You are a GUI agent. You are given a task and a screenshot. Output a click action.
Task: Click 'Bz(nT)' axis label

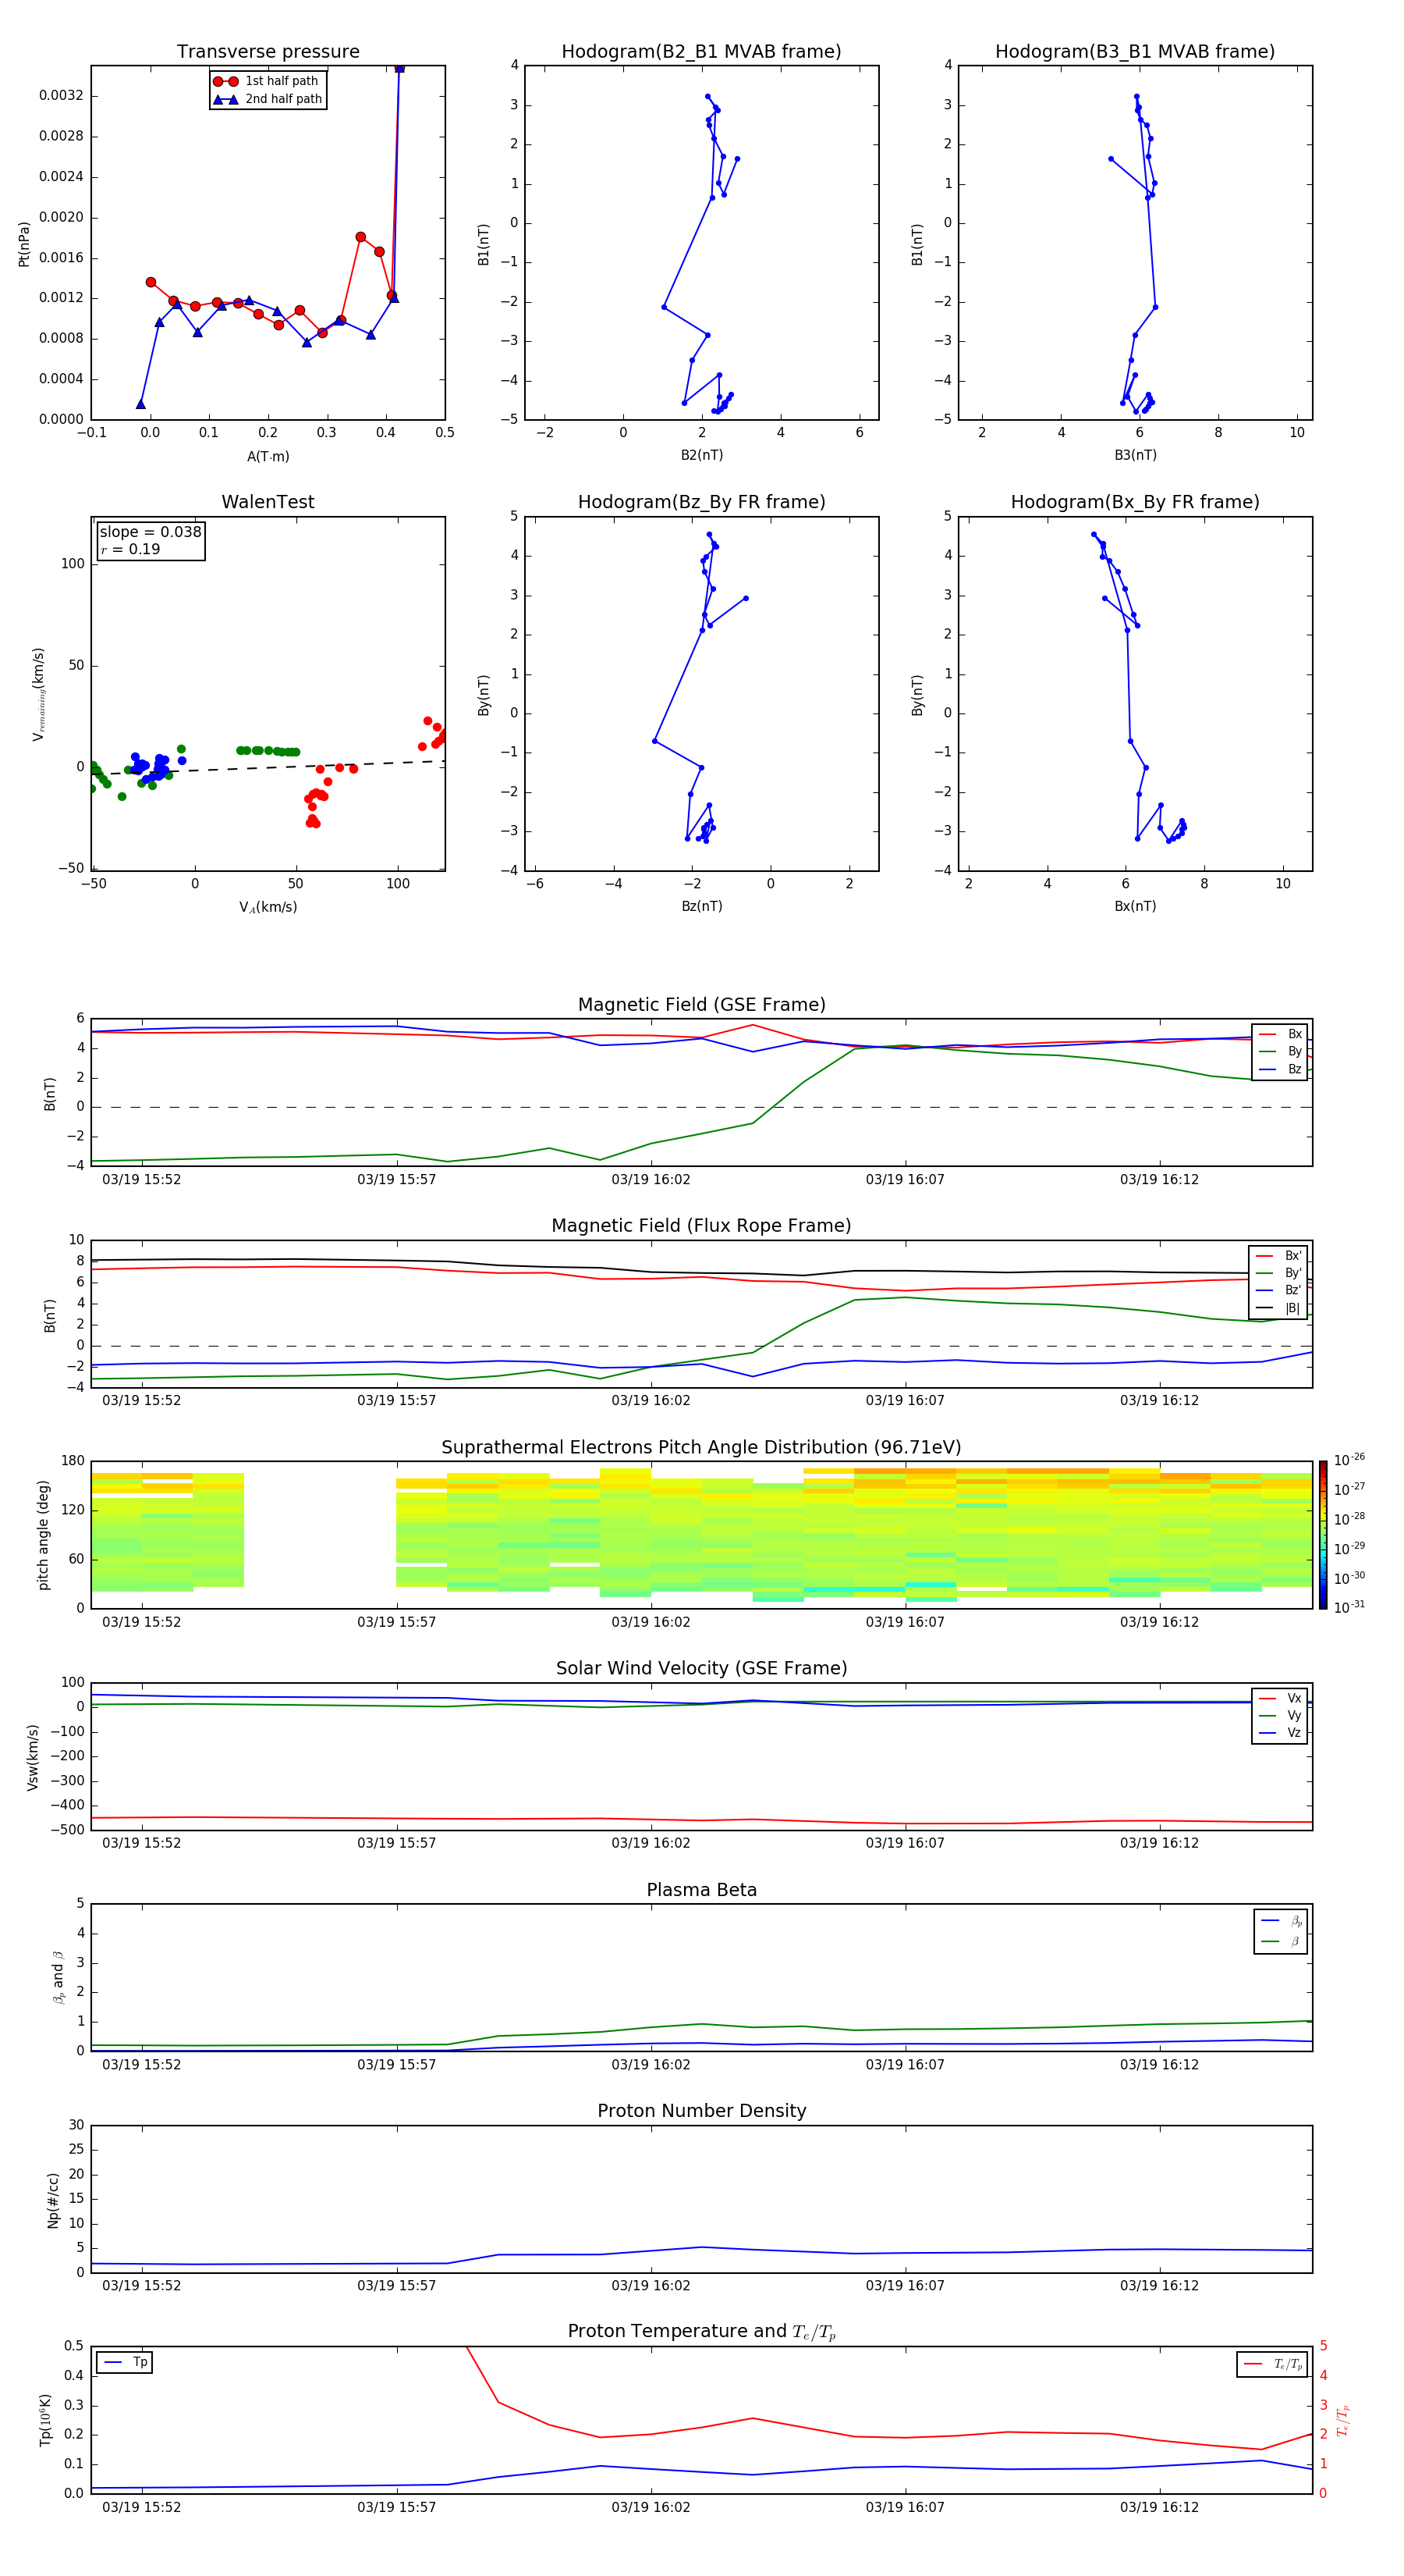701,906
